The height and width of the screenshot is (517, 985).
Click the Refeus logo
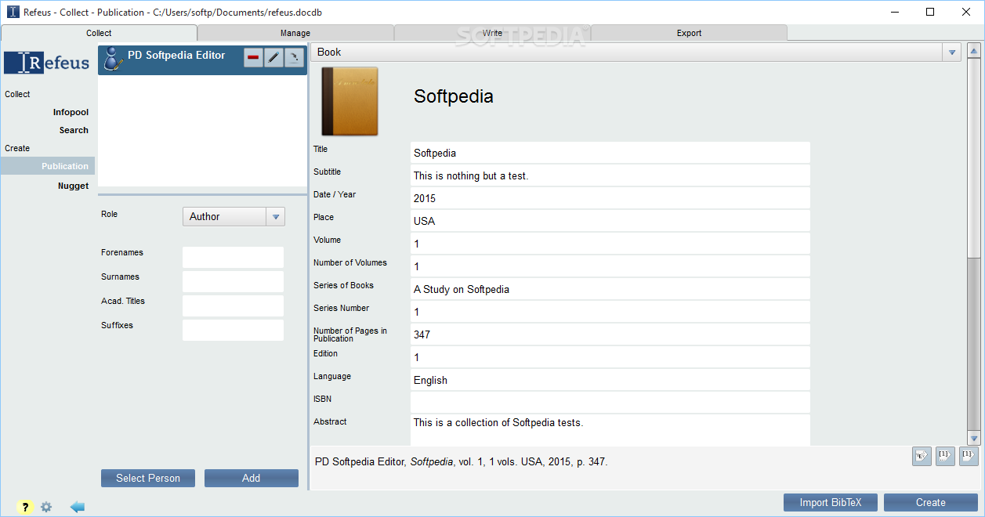pos(47,63)
